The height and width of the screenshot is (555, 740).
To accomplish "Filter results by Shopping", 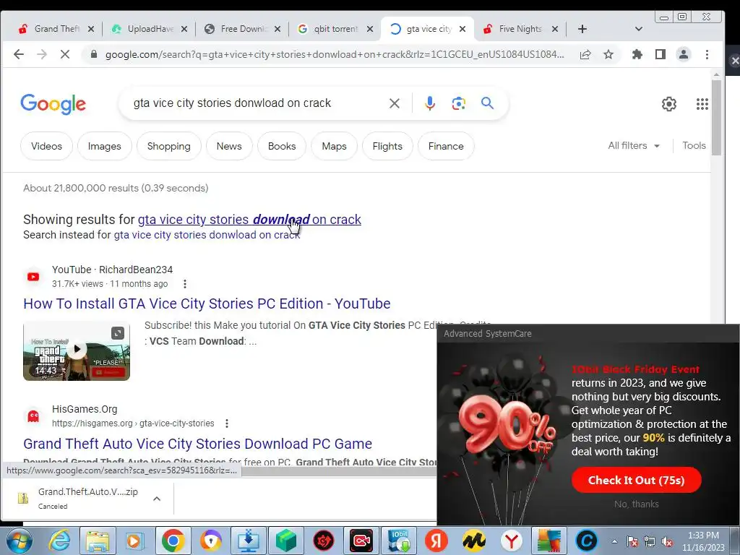I will pyautogui.click(x=168, y=146).
